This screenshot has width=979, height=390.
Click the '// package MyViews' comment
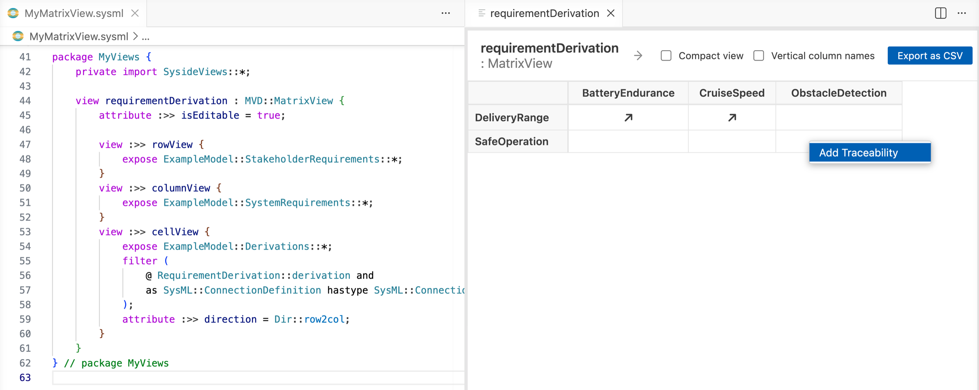116,363
